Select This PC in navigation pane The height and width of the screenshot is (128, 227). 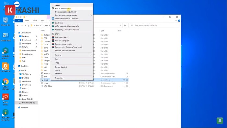coord(24,70)
